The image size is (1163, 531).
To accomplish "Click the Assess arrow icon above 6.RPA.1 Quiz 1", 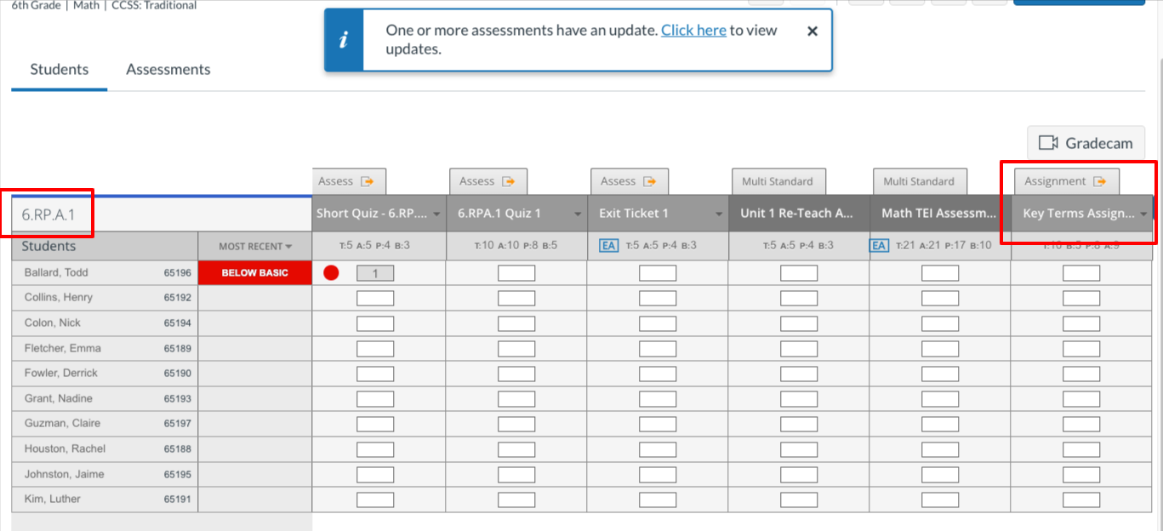I will click(x=508, y=181).
